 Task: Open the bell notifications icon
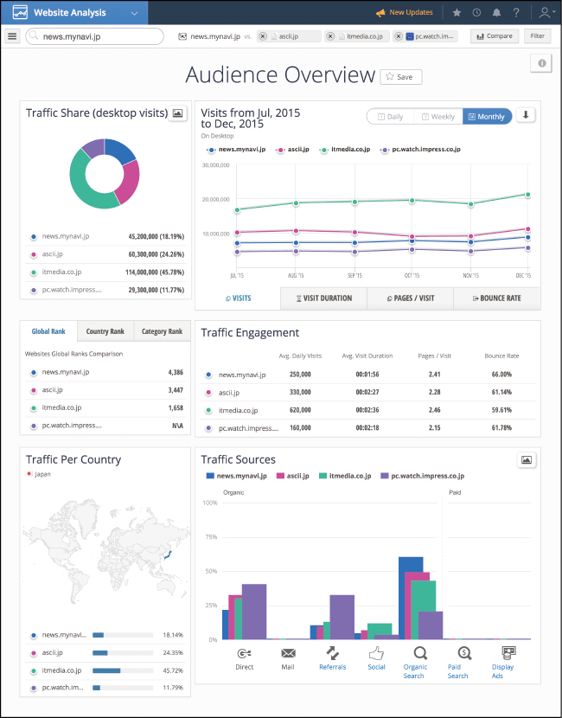[x=496, y=12]
